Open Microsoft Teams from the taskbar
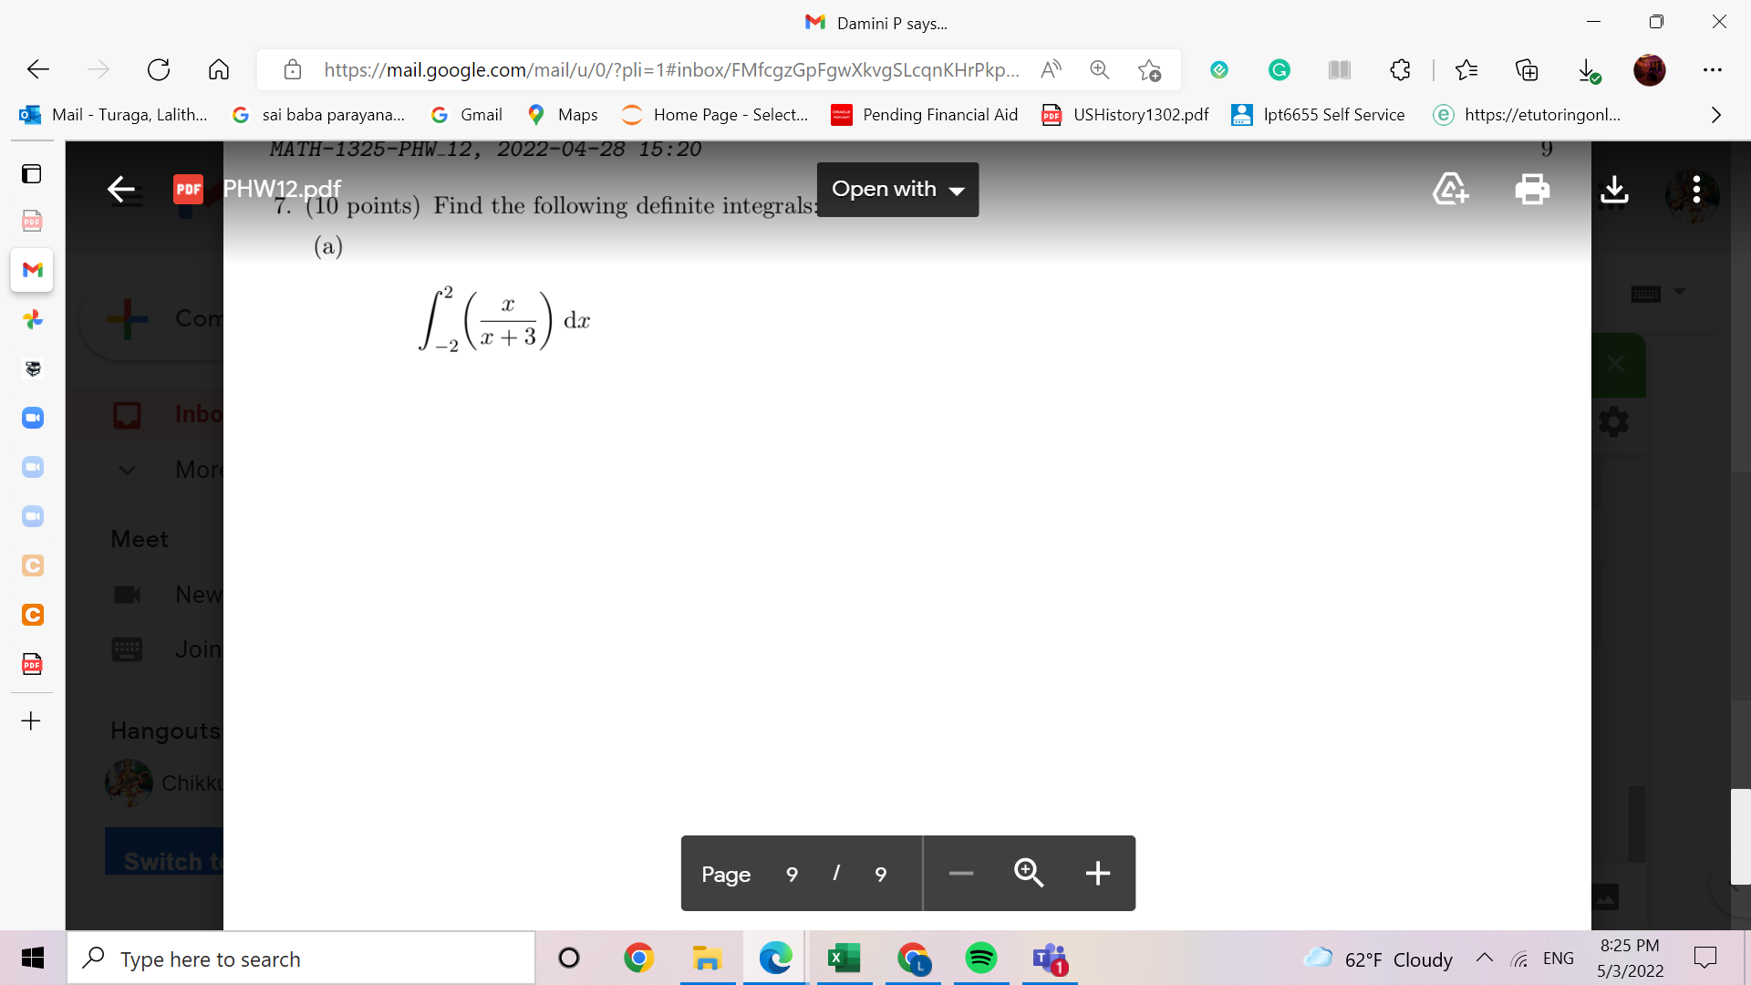1751x985 pixels. [x=1050, y=959]
